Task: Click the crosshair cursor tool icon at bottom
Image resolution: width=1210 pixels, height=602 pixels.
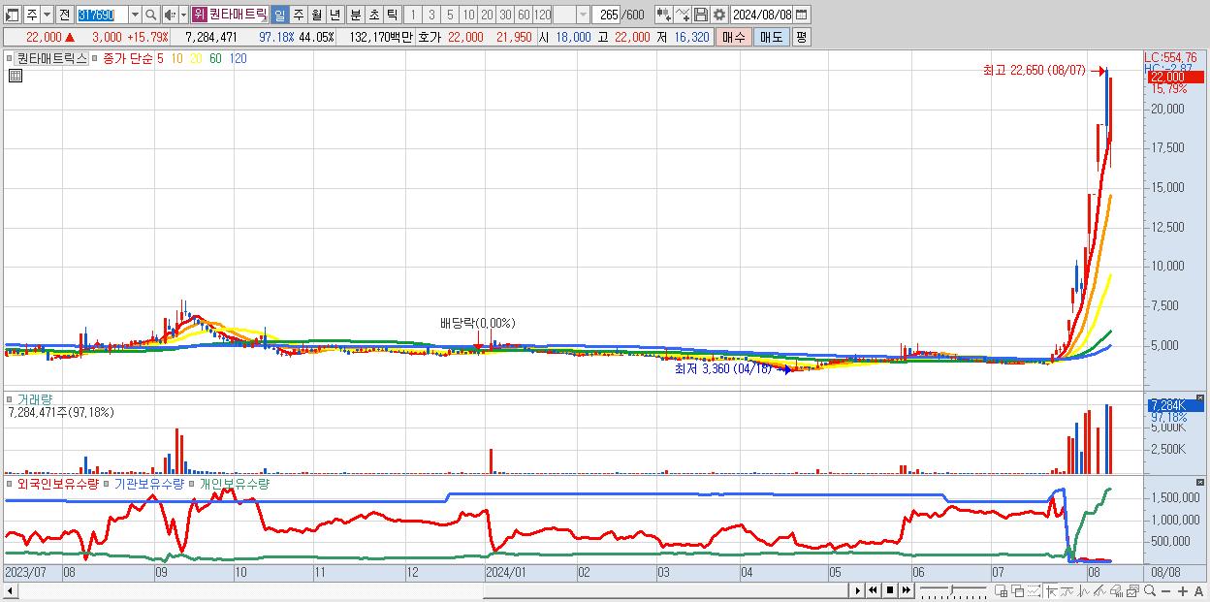Action: pyautogui.click(x=1051, y=590)
